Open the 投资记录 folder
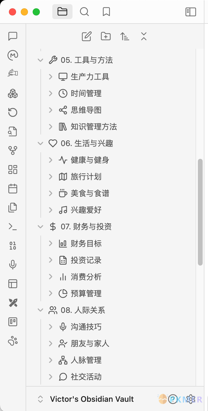Viewport: 208px width, 411px height. pos(86,260)
